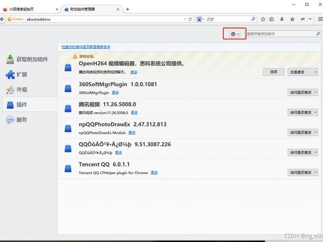Image resolution: width=323 pixels, height=242 pixels.
Task: Click 更多 link for 360SoftMgrPlugin
Action: point(115,93)
